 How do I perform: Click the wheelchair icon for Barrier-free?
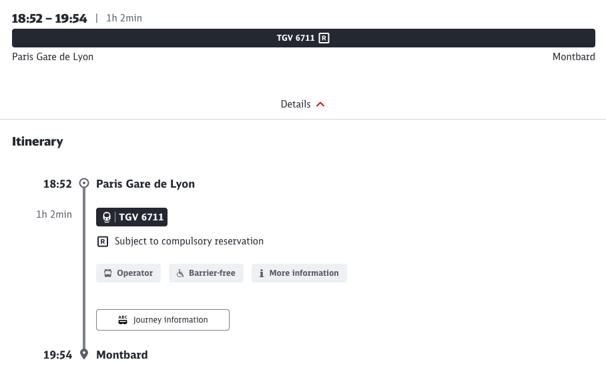coord(180,273)
